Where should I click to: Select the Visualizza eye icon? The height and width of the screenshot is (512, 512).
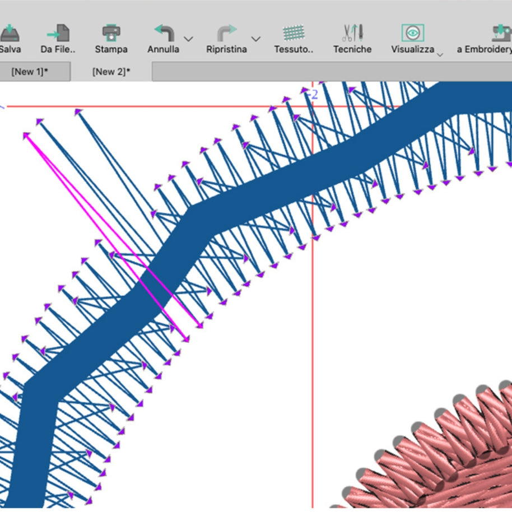(x=413, y=34)
